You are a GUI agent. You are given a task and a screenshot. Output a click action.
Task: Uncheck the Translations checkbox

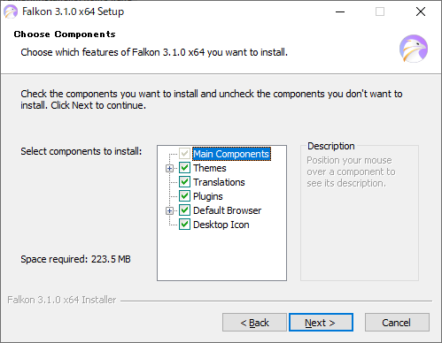(x=184, y=182)
